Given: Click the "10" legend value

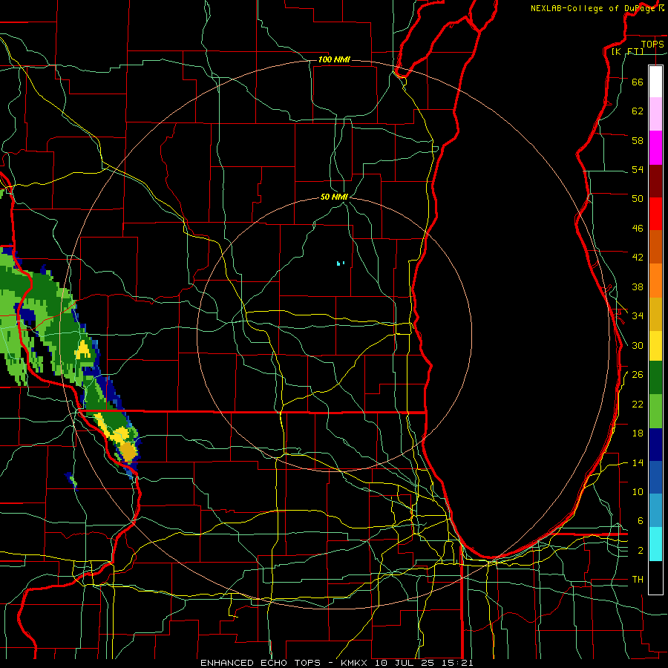Looking at the screenshot, I should 638,491.
